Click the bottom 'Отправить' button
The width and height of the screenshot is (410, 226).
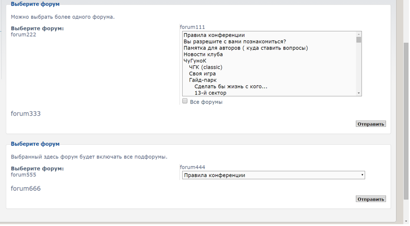370,199
